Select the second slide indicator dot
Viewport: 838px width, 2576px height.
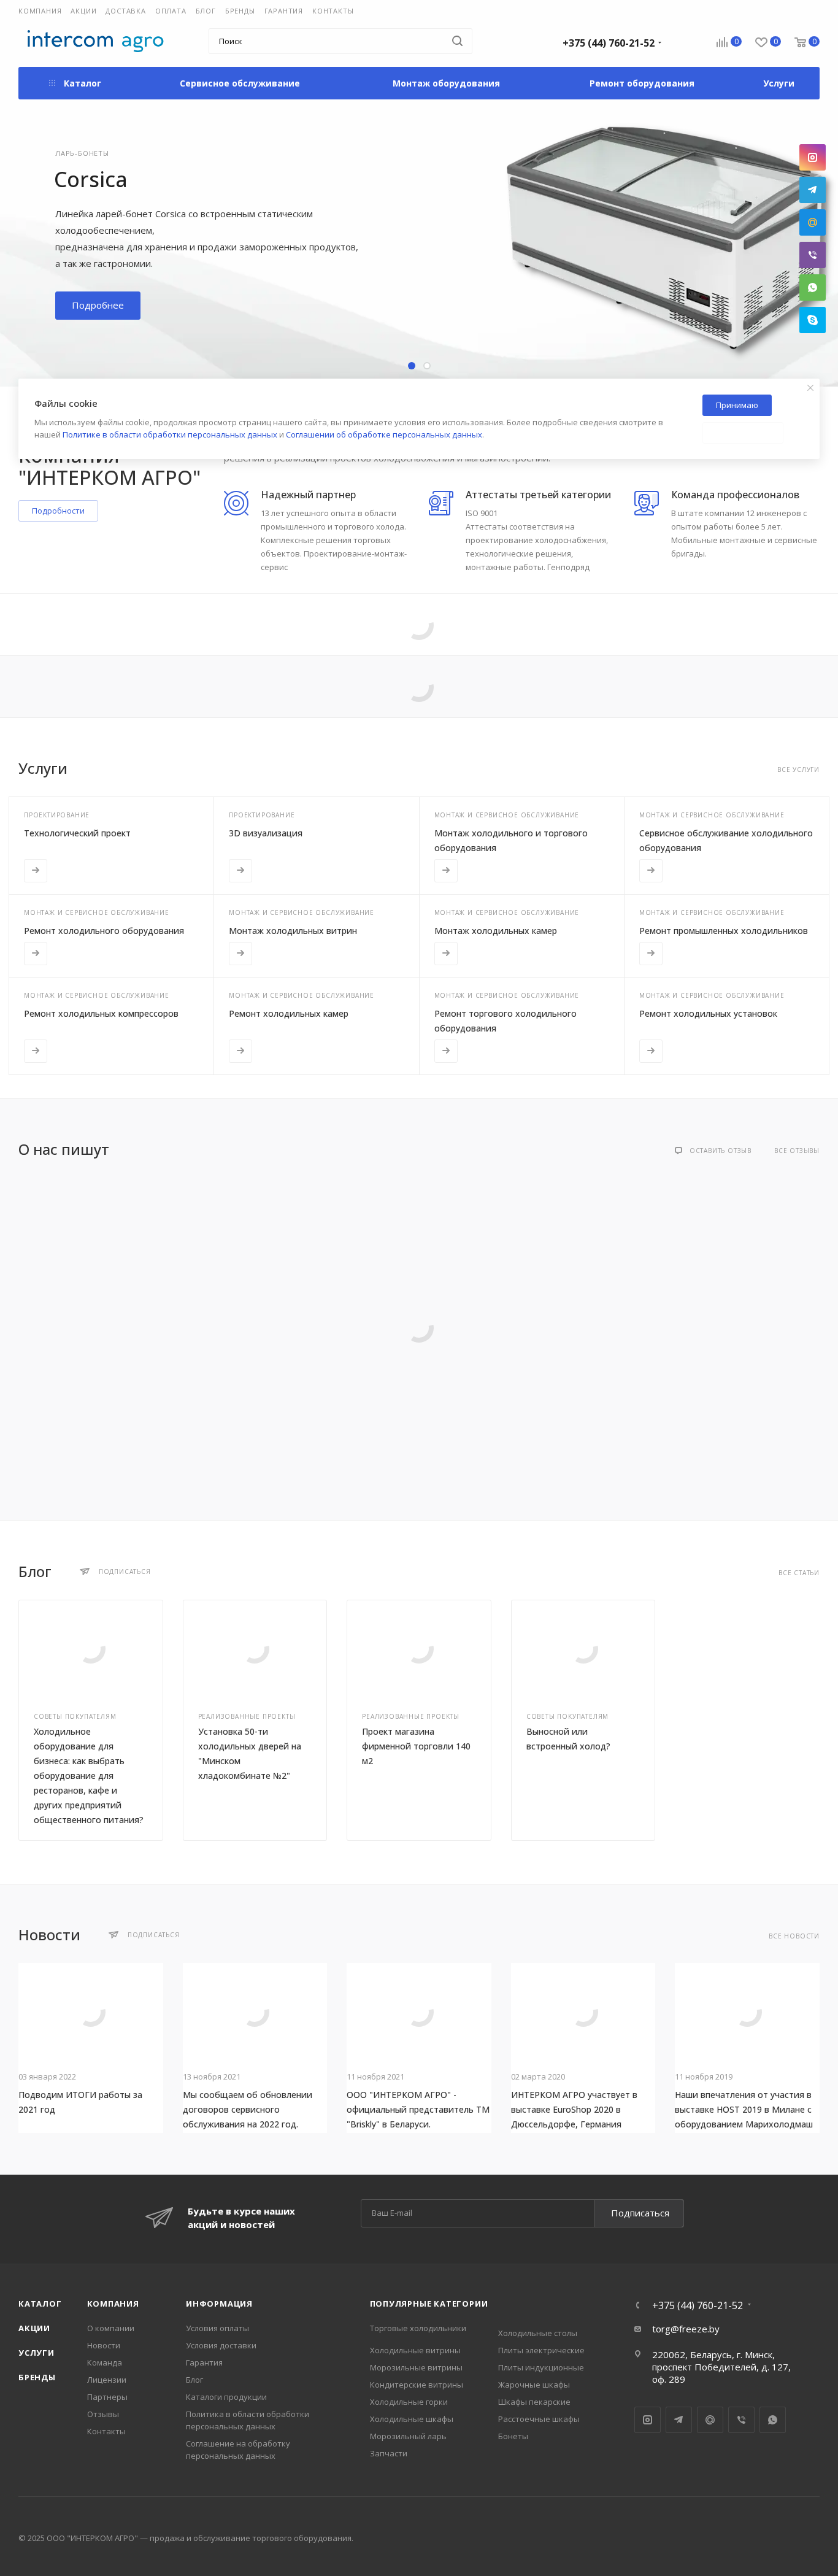[x=427, y=366]
